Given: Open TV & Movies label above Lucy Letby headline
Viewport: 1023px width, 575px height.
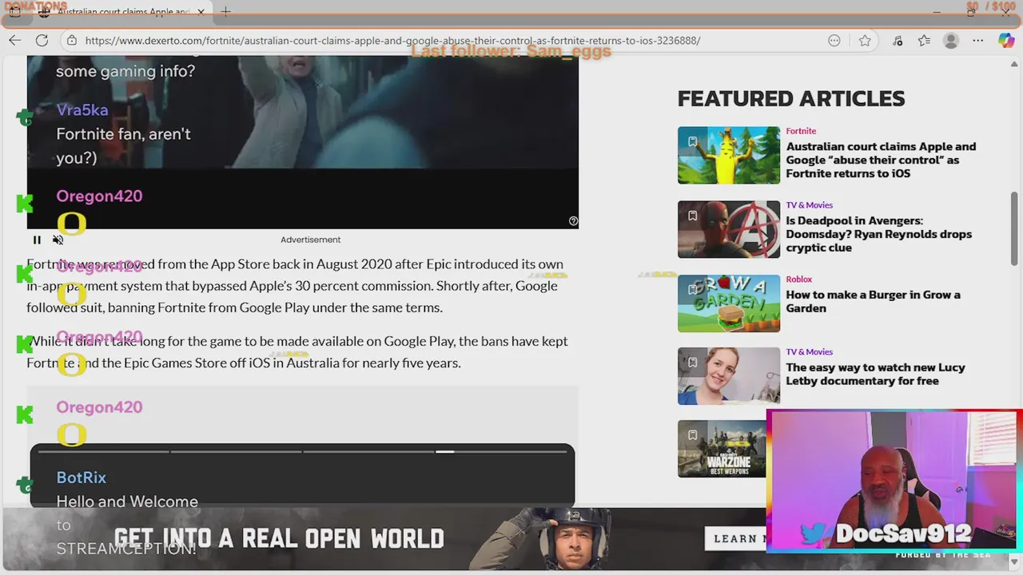Looking at the screenshot, I should click(x=809, y=352).
